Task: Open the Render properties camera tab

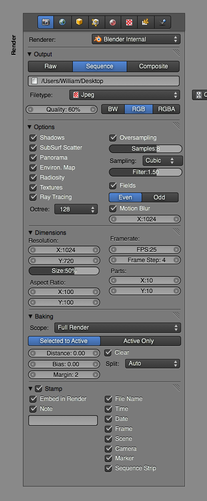Action: pos(46,22)
